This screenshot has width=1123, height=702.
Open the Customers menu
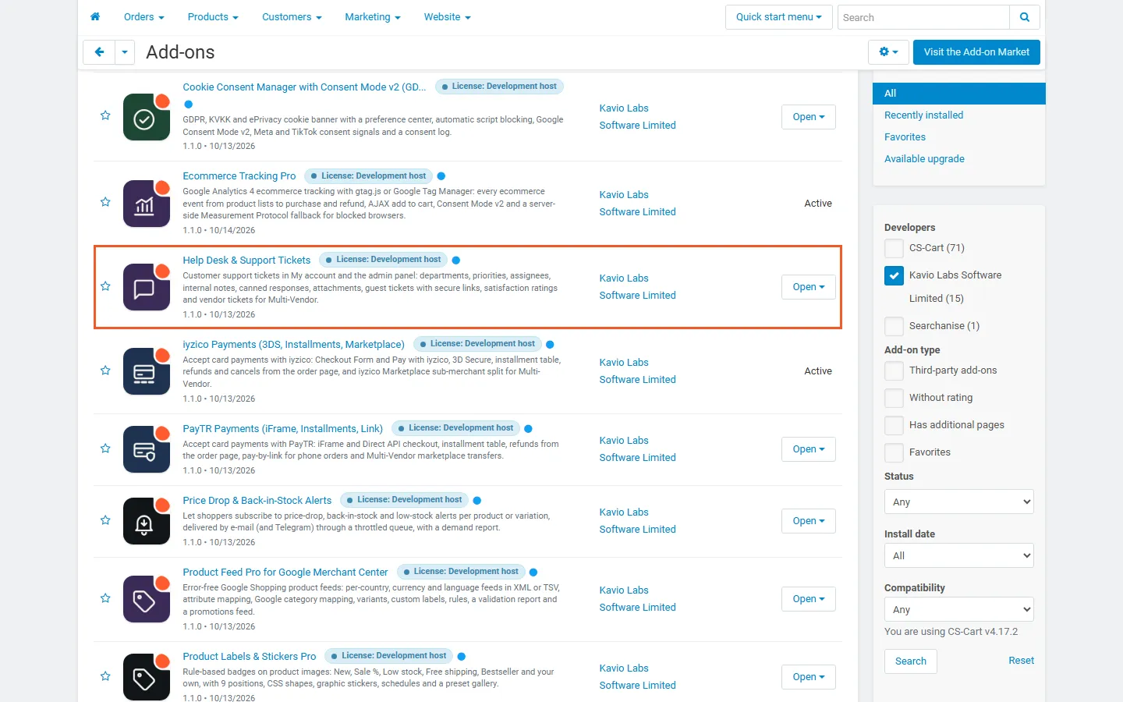pyautogui.click(x=292, y=17)
